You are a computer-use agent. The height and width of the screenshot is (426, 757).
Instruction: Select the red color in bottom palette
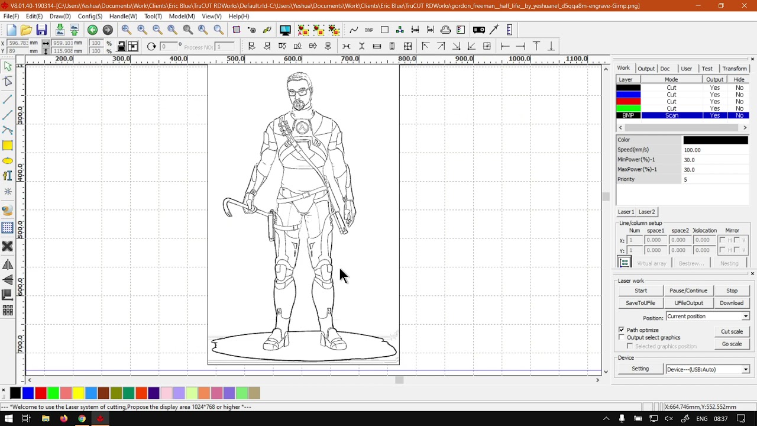(x=41, y=393)
